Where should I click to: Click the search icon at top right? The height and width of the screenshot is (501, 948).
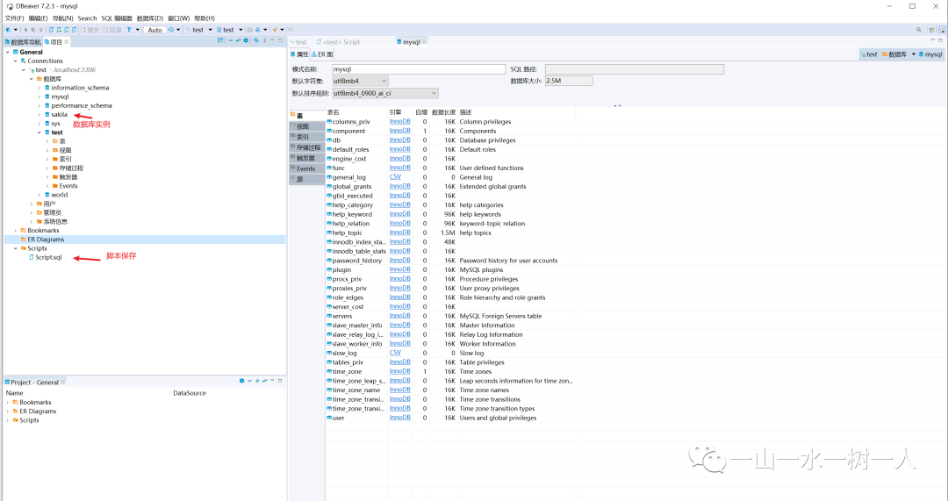click(919, 30)
